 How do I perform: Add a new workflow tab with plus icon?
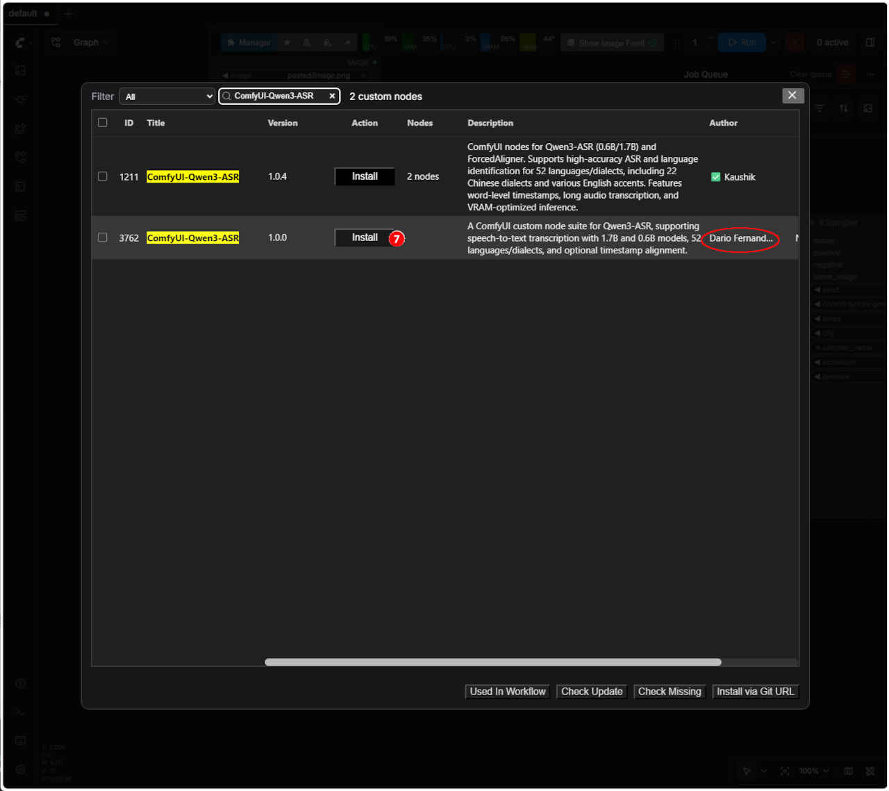click(x=68, y=13)
